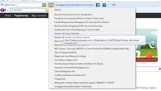Click the Yahoo search field containing olympics
This screenshot has width=161, height=91.
[x=28, y=10]
